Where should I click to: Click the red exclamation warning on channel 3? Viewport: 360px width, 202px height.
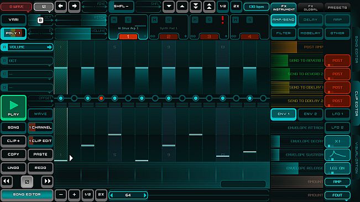pyautogui.click(x=222, y=20)
